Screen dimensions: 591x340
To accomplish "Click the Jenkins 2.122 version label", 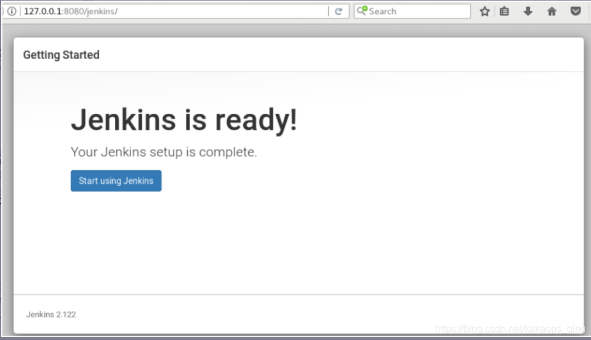I will pos(51,314).
